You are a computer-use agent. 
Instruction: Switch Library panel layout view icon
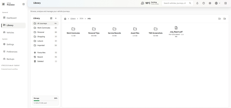(51, 18)
